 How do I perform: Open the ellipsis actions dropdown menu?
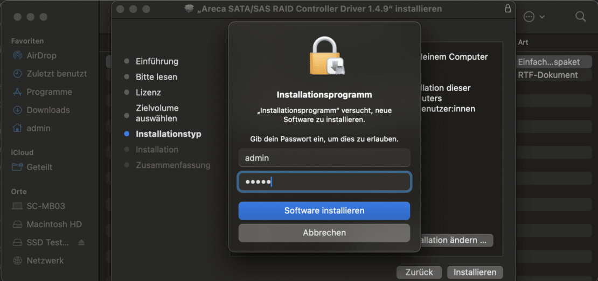[533, 17]
